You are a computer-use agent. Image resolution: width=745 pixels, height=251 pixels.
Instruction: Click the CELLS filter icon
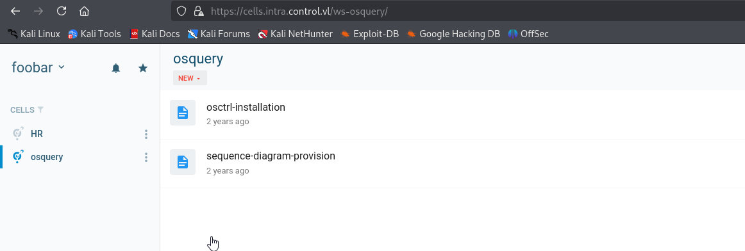(x=41, y=109)
